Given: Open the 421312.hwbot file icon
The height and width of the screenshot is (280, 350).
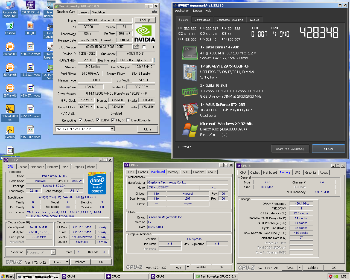Looking at the screenshot, I should pyautogui.click(x=30, y=70).
